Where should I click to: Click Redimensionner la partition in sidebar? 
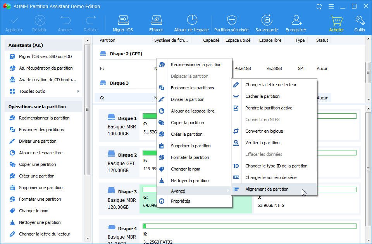coord(43,118)
